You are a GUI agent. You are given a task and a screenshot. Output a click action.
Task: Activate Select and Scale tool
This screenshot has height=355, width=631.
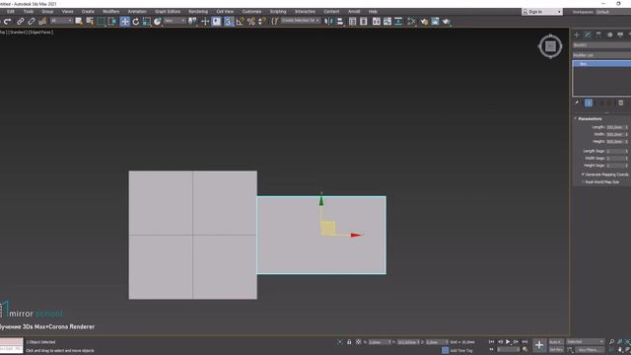click(147, 22)
